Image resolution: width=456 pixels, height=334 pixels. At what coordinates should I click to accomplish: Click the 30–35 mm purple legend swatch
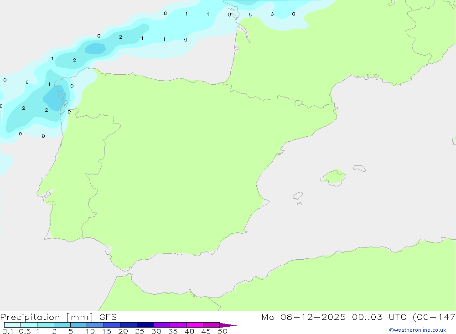[x=161, y=325]
